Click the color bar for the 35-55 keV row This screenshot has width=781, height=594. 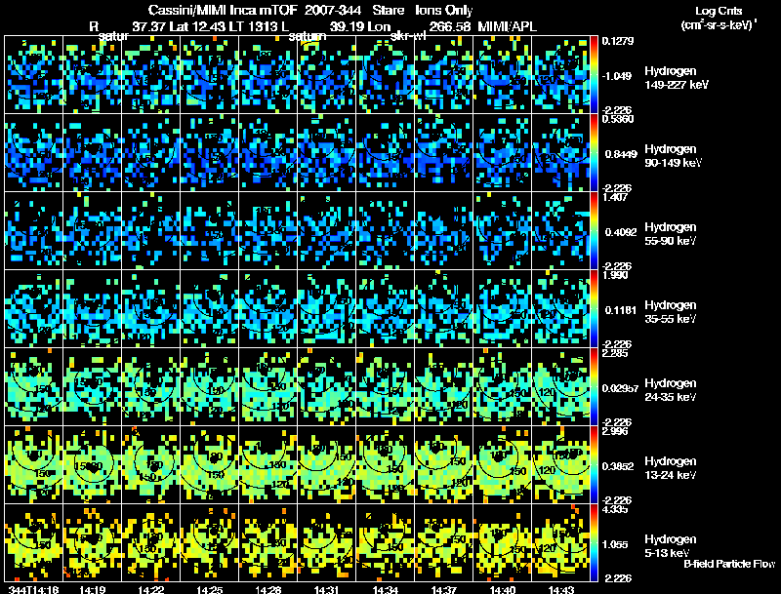pos(594,309)
